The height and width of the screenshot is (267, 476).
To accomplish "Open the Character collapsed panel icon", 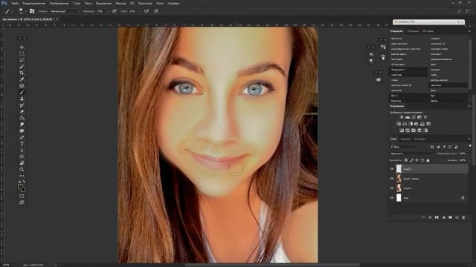I will [371, 54].
